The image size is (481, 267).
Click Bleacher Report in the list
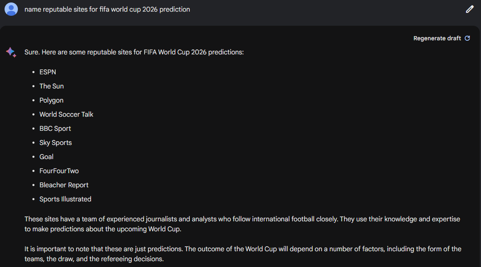[64, 185]
